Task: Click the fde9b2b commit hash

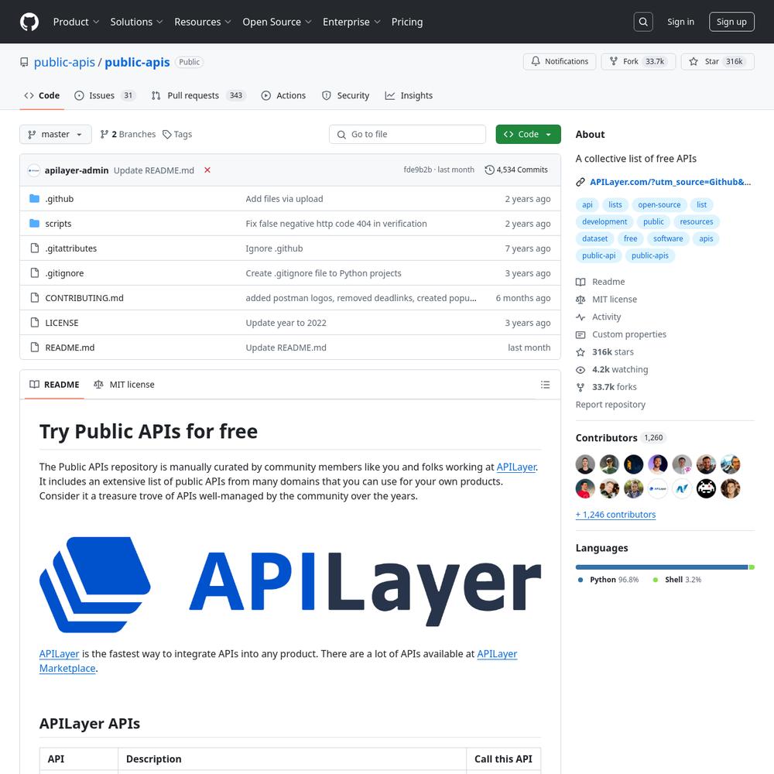Action: [418, 170]
